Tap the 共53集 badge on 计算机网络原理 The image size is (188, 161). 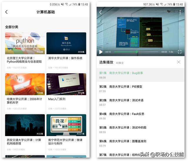[40, 134]
